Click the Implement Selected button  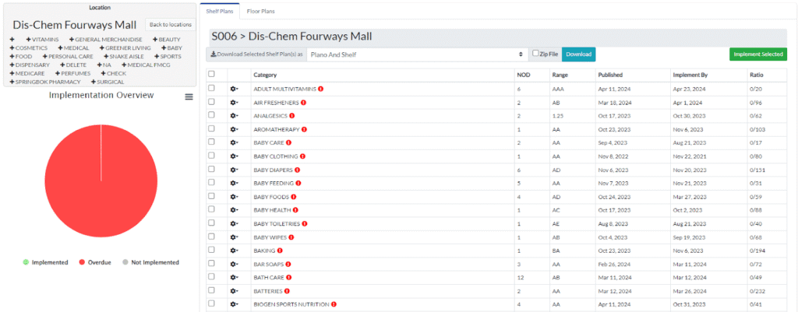[x=757, y=54]
